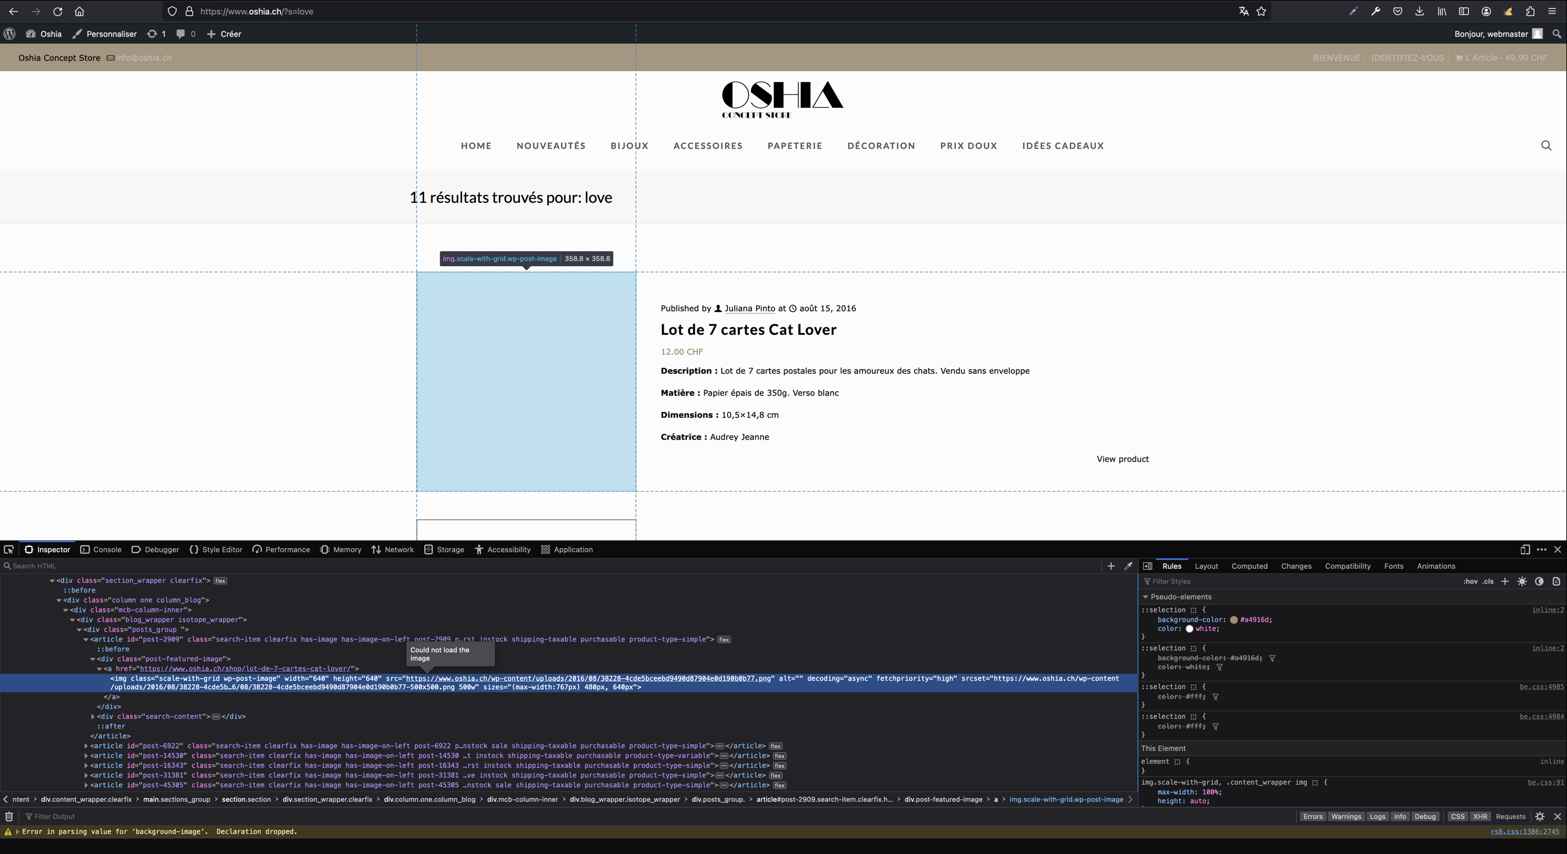Toggle print media simulation icon
The width and height of the screenshot is (1567, 854).
point(1557,581)
